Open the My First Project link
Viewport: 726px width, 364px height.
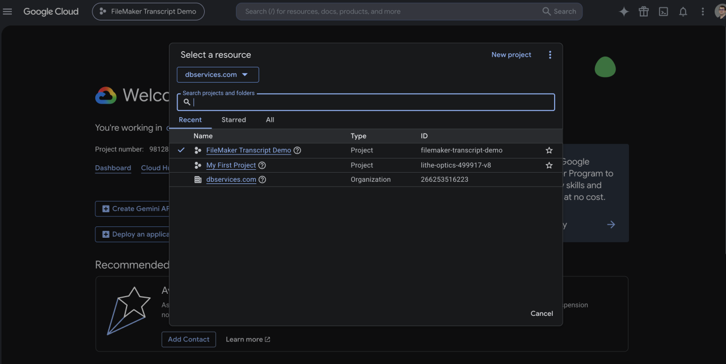(x=231, y=165)
